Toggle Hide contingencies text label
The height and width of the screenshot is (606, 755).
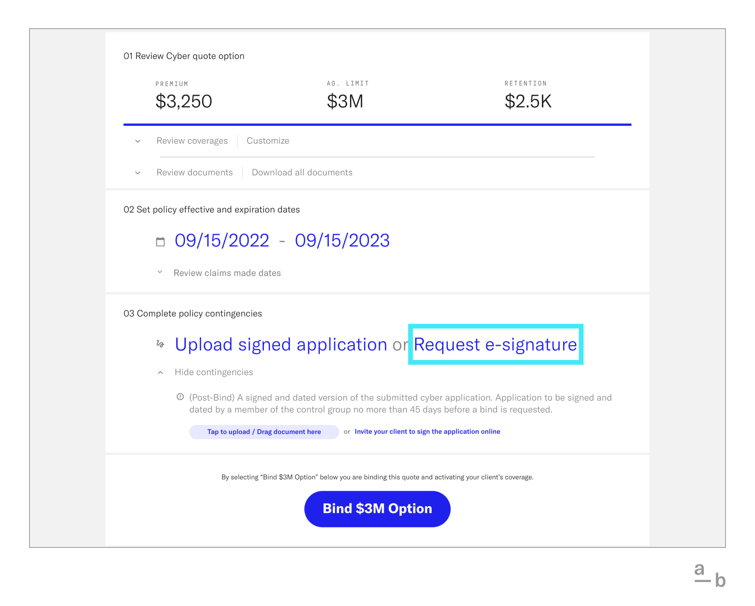[x=214, y=372]
